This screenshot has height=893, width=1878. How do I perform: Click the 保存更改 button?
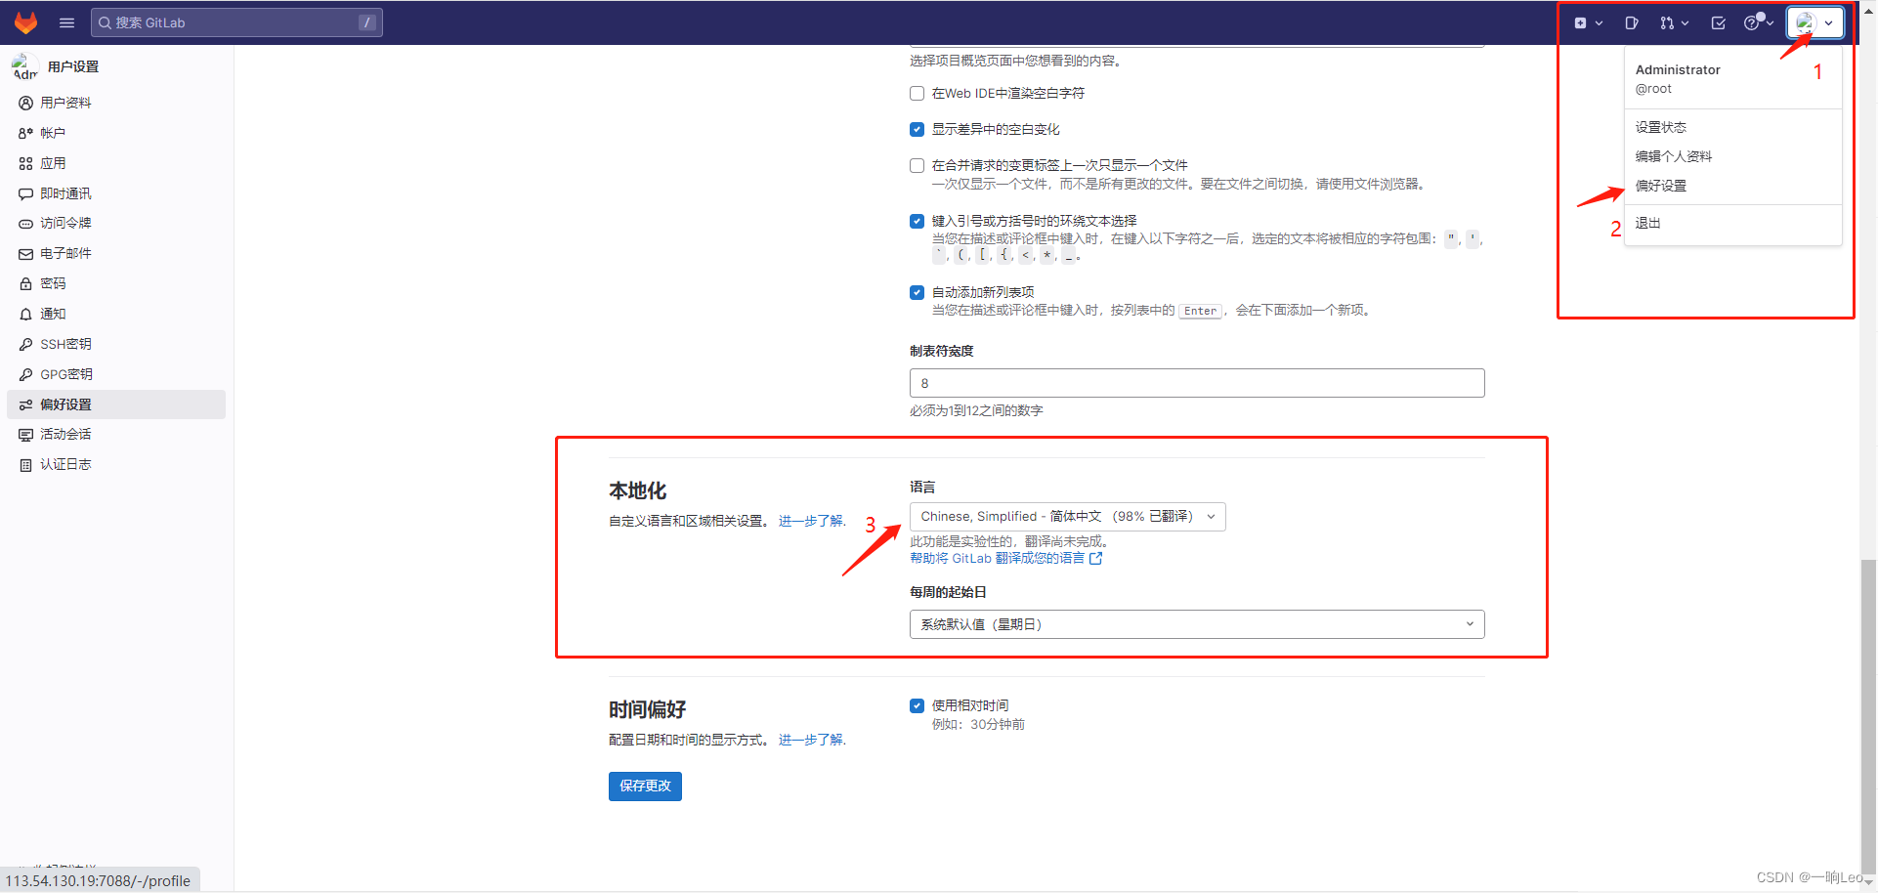point(645,787)
